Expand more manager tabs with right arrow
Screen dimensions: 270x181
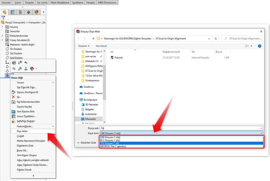pos(44,12)
